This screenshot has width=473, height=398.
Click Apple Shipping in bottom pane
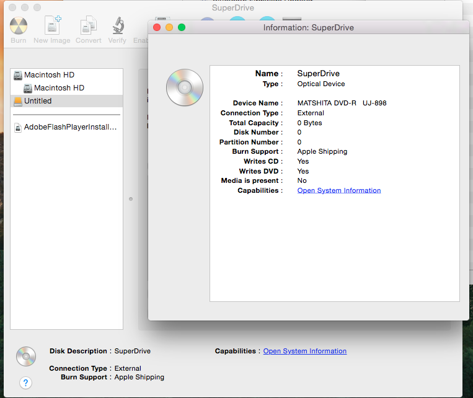[139, 377]
